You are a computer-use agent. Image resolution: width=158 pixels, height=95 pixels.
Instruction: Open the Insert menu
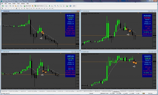point(10,4)
